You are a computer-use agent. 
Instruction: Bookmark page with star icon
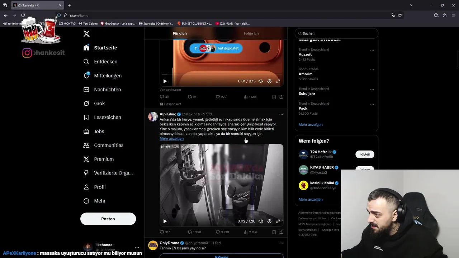tap(400, 15)
